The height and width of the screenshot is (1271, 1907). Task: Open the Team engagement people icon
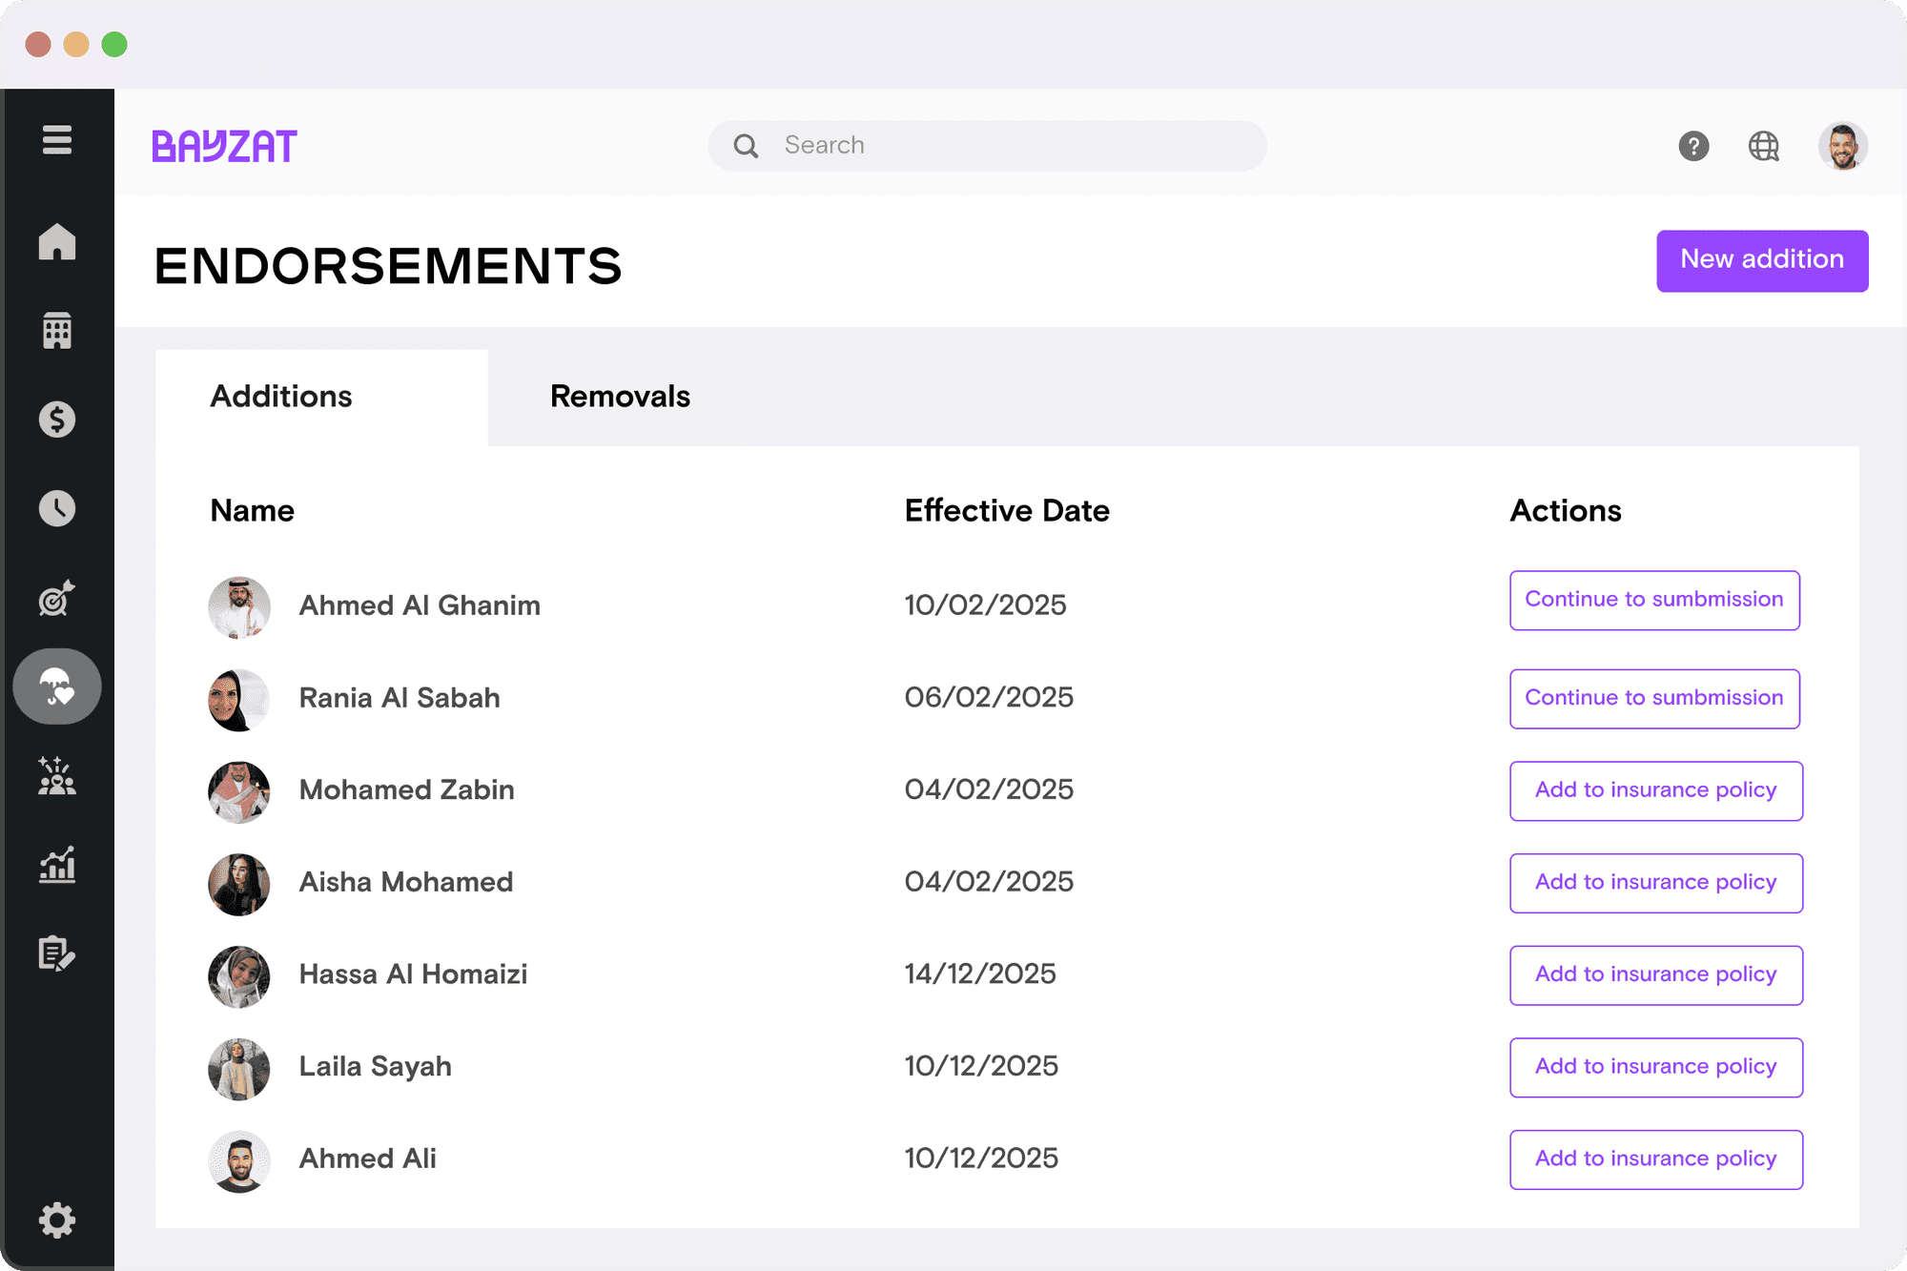57,777
